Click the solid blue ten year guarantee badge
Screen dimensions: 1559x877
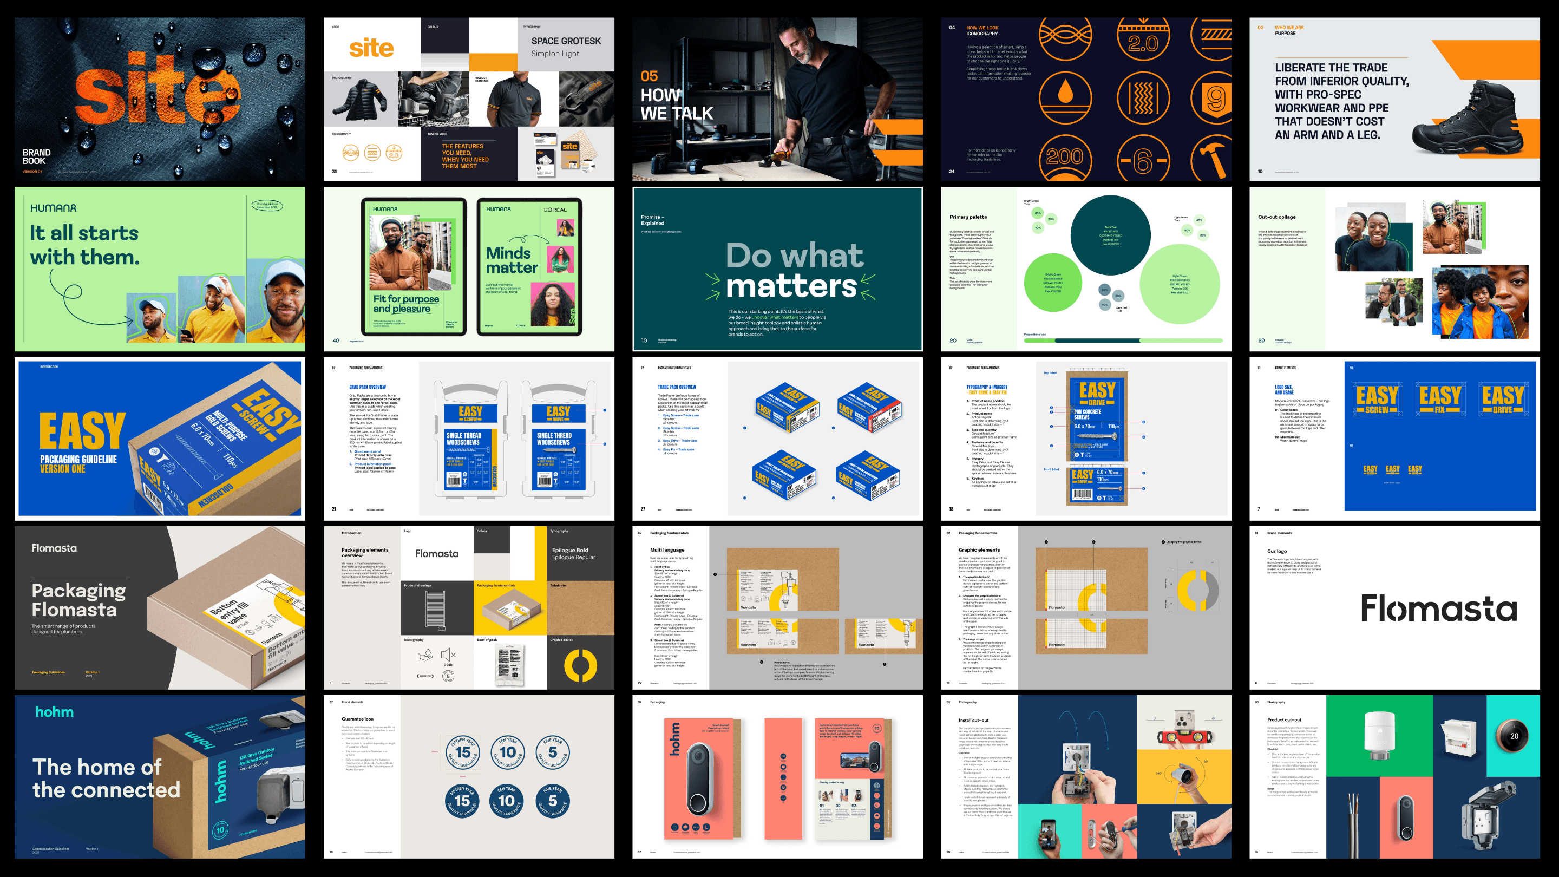click(507, 801)
